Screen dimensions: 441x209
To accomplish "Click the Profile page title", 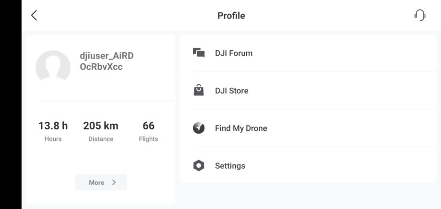I will (x=231, y=15).
